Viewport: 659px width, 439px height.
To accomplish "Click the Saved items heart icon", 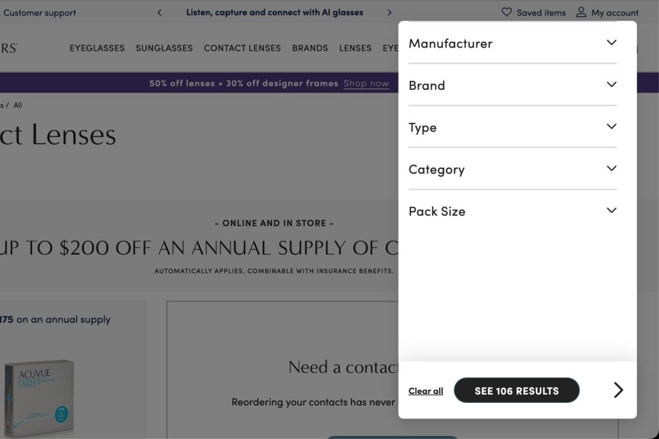I will pyautogui.click(x=506, y=12).
